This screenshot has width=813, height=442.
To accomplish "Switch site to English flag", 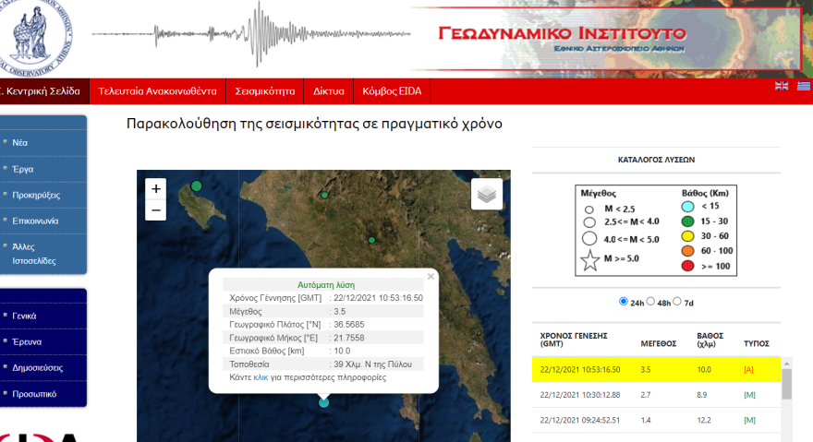I will (x=782, y=86).
